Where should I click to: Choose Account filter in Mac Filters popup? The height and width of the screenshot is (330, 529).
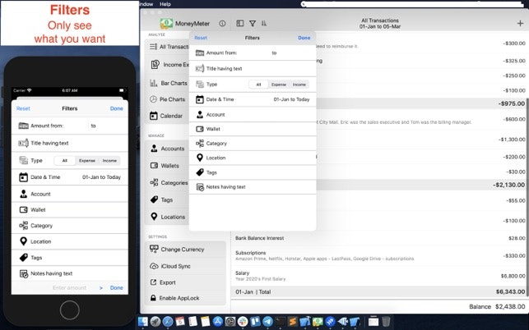point(253,114)
